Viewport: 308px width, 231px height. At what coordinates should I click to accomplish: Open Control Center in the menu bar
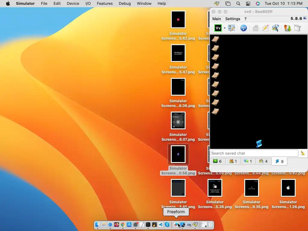click(x=248, y=4)
